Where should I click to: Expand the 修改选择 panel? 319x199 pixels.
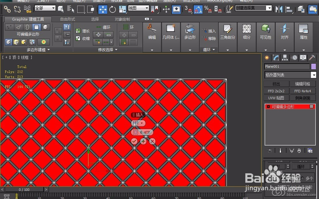click(x=108, y=50)
